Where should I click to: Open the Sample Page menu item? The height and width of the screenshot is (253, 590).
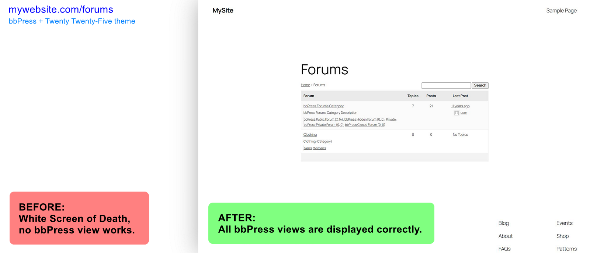click(561, 11)
